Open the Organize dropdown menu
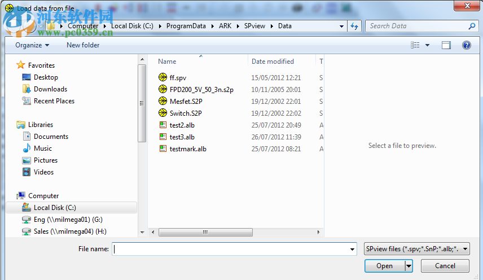This screenshot has width=483, height=280. click(x=32, y=45)
